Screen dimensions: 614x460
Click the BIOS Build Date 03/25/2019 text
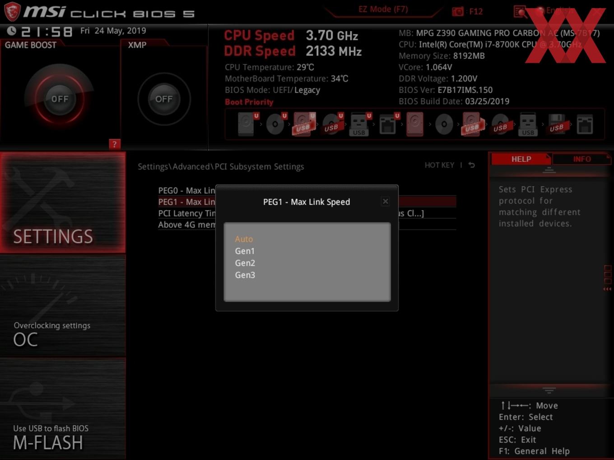(x=454, y=101)
